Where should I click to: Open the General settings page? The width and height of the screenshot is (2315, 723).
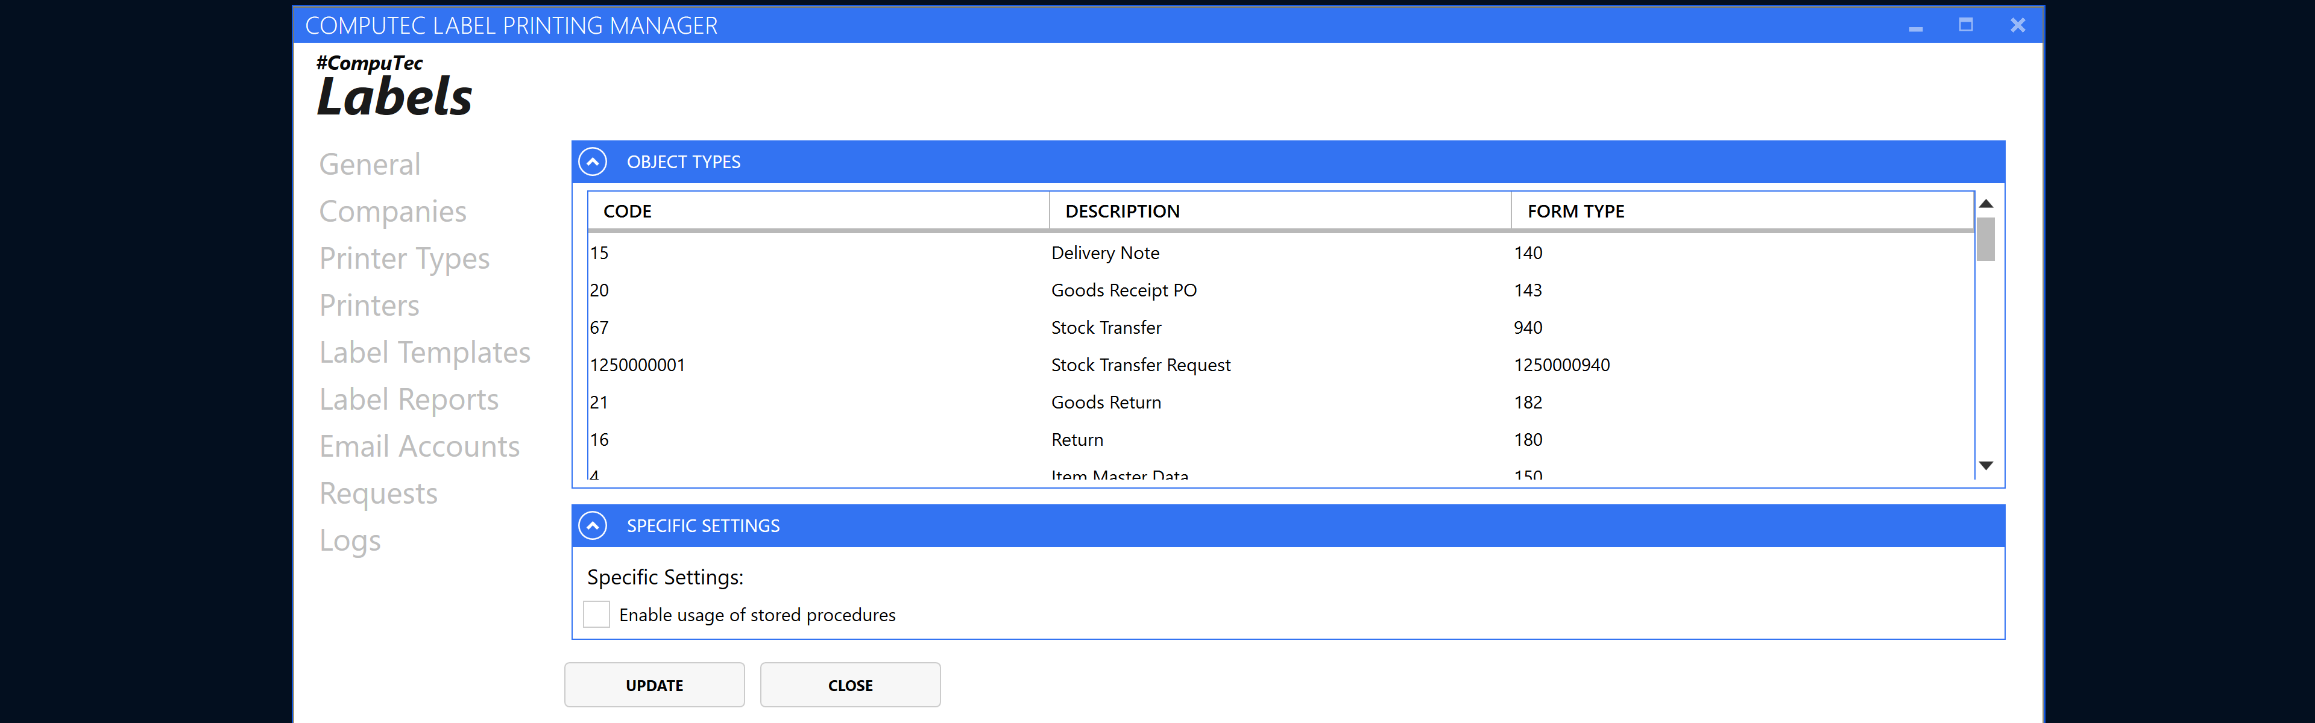coord(370,164)
